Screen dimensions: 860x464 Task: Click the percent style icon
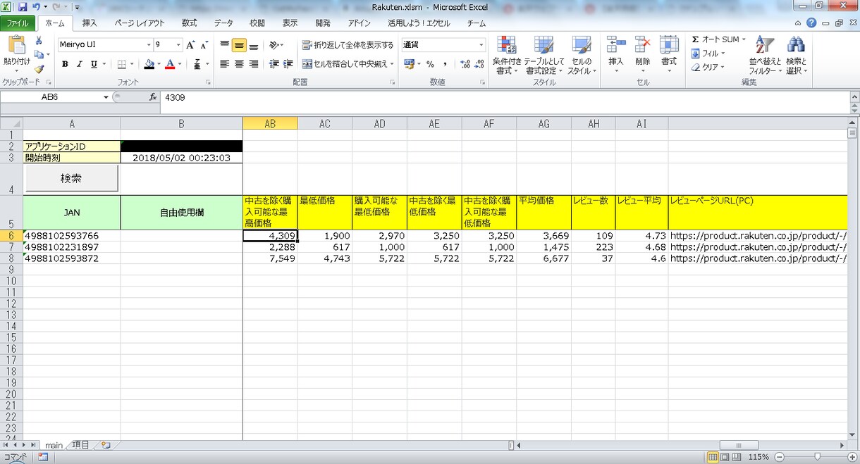coord(430,64)
